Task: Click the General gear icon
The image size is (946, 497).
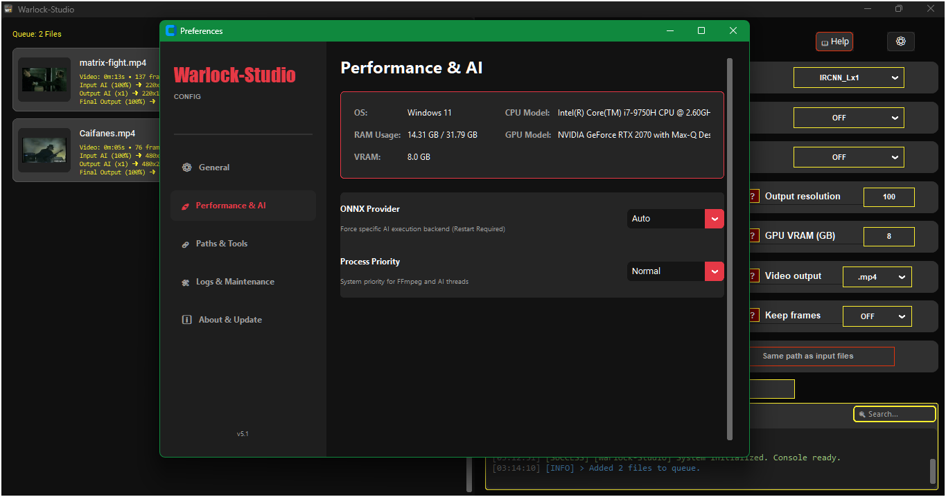Action: tap(186, 168)
